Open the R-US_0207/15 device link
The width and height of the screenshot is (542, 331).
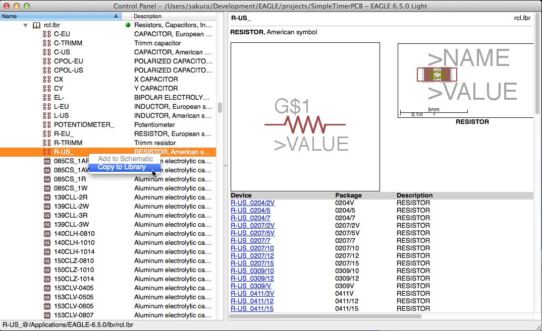click(252, 263)
